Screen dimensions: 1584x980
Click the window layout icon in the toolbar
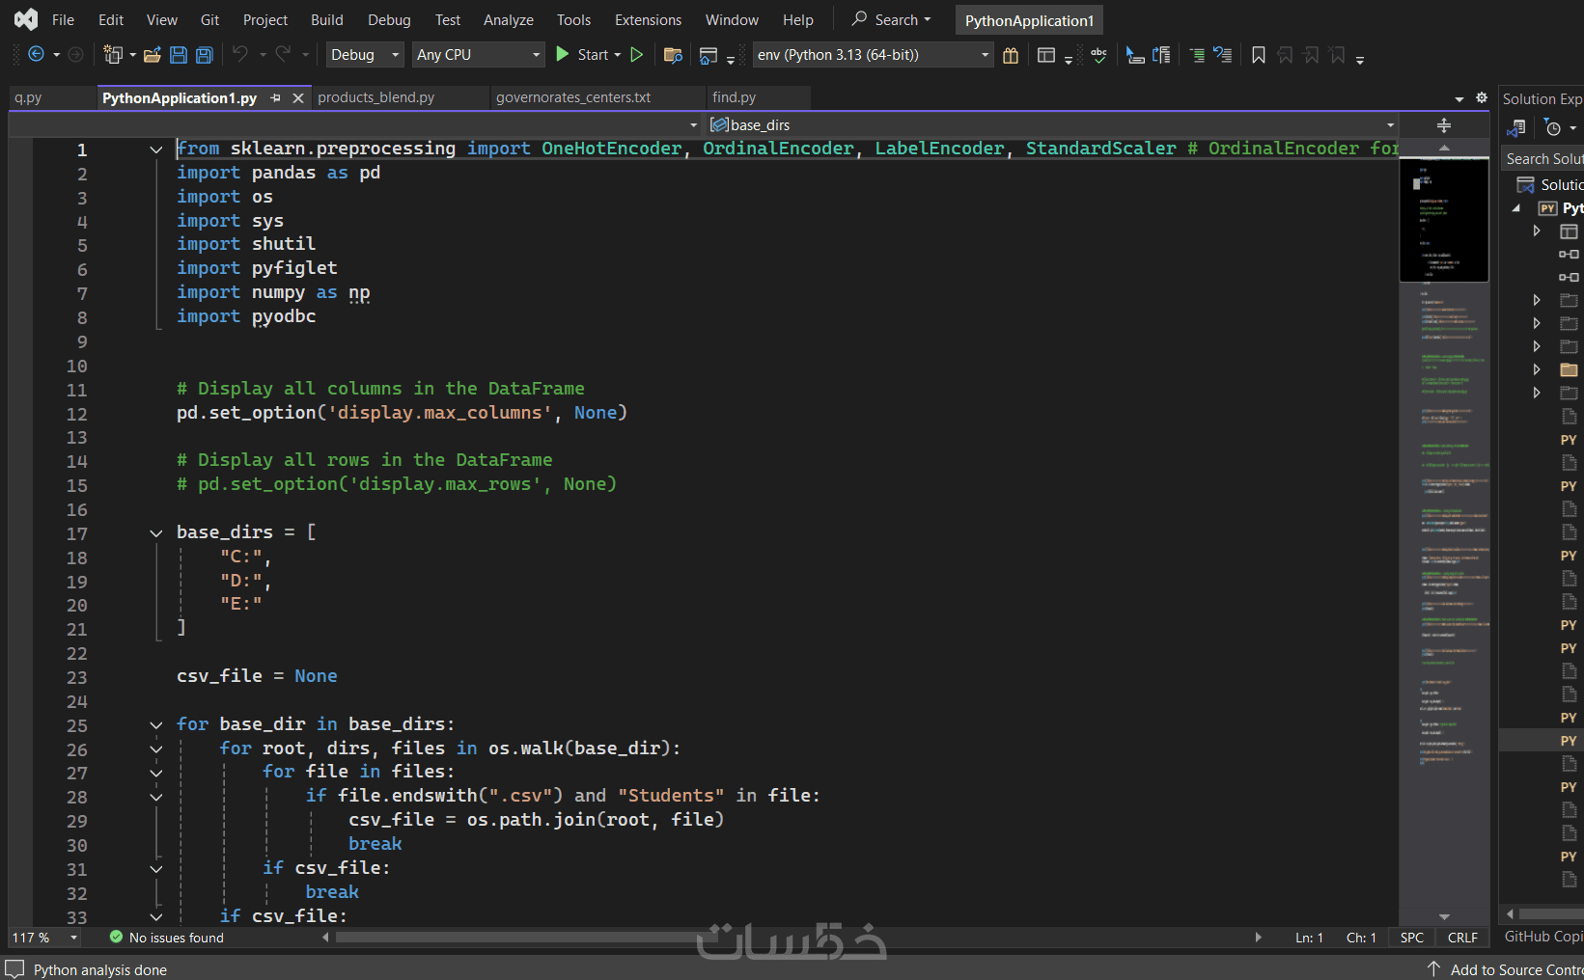pos(1046,55)
